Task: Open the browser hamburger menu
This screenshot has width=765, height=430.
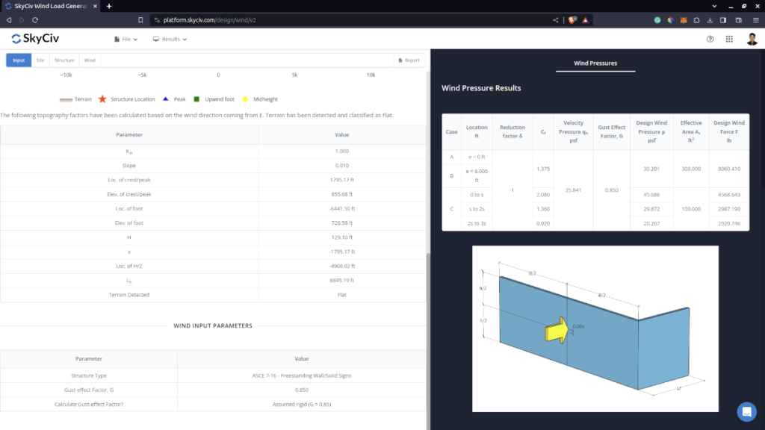Action: tap(754, 19)
